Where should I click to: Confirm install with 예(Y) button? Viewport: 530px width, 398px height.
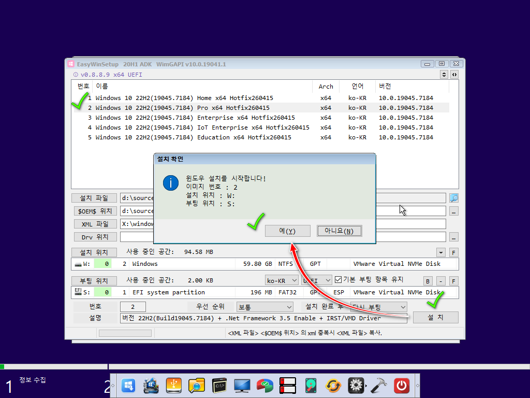(288, 231)
